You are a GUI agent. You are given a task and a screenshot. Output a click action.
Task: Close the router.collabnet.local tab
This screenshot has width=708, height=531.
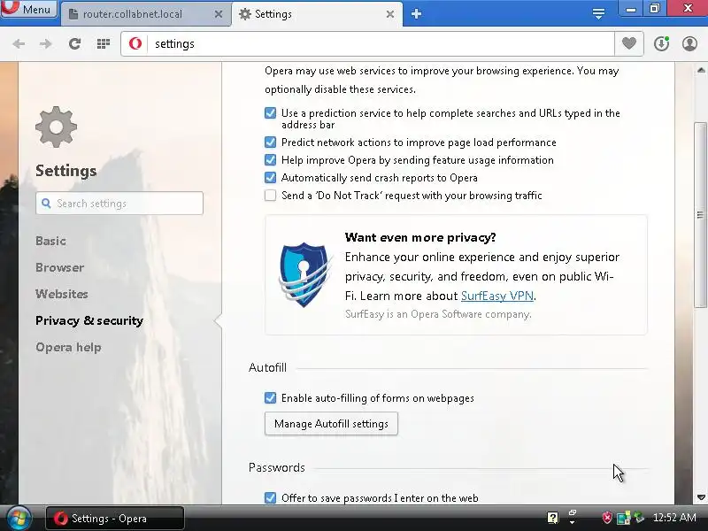[219, 14]
